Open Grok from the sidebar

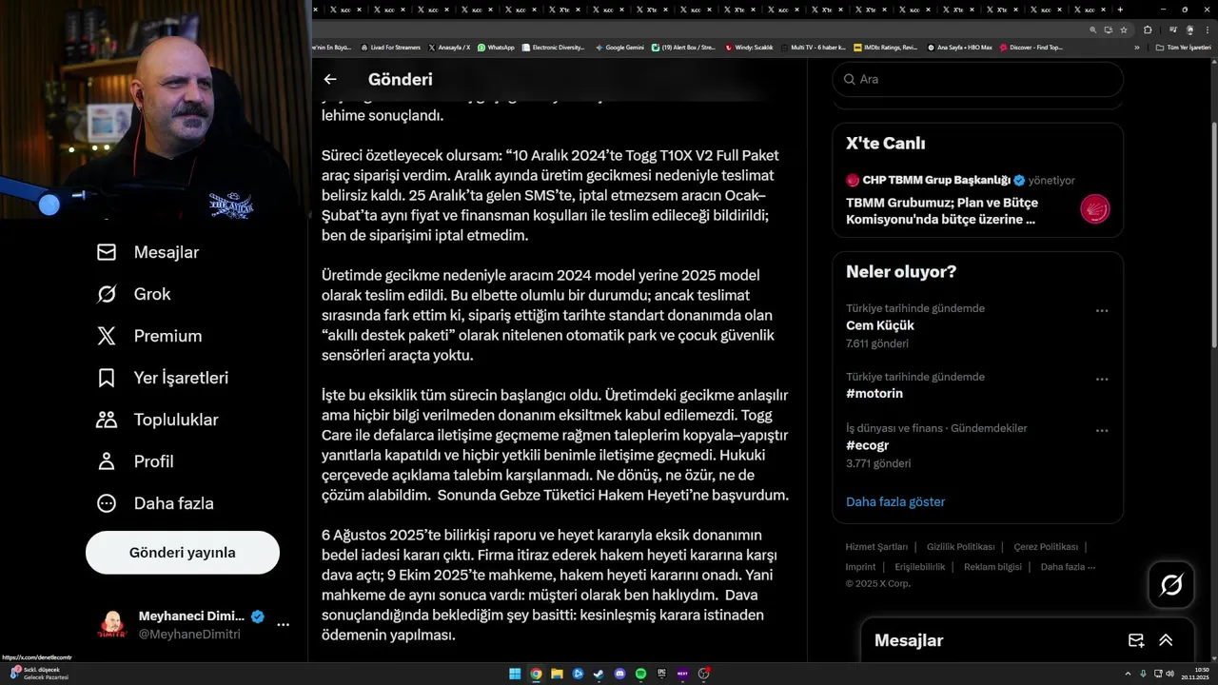tap(134, 294)
